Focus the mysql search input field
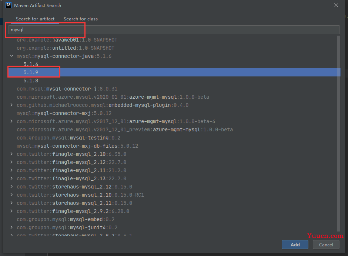 [x=174, y=30]
